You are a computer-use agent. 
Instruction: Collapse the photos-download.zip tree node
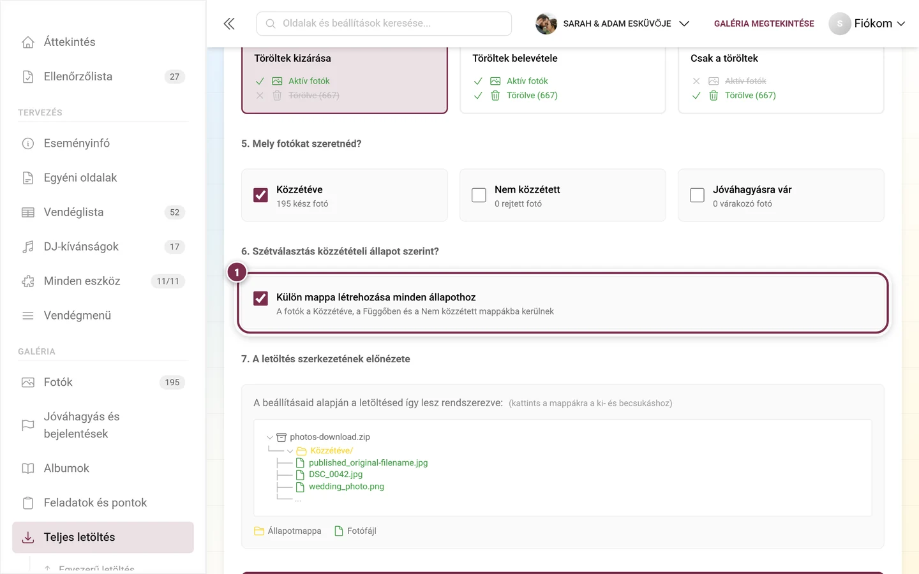click(x=270, y=438)
